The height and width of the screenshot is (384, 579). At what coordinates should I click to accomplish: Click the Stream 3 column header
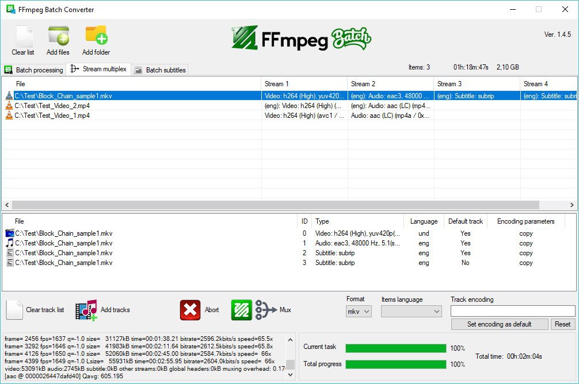(x=477, y=84)
